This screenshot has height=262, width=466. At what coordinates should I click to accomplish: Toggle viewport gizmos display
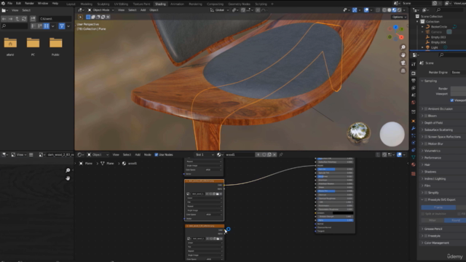(x=355, y=10)
